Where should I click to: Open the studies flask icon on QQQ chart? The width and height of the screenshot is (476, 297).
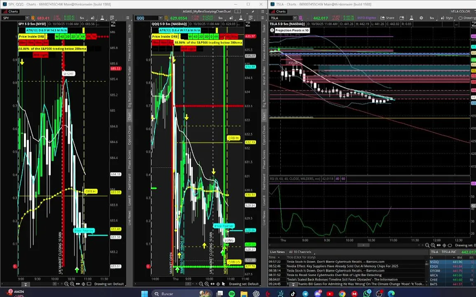coord(241,18)
